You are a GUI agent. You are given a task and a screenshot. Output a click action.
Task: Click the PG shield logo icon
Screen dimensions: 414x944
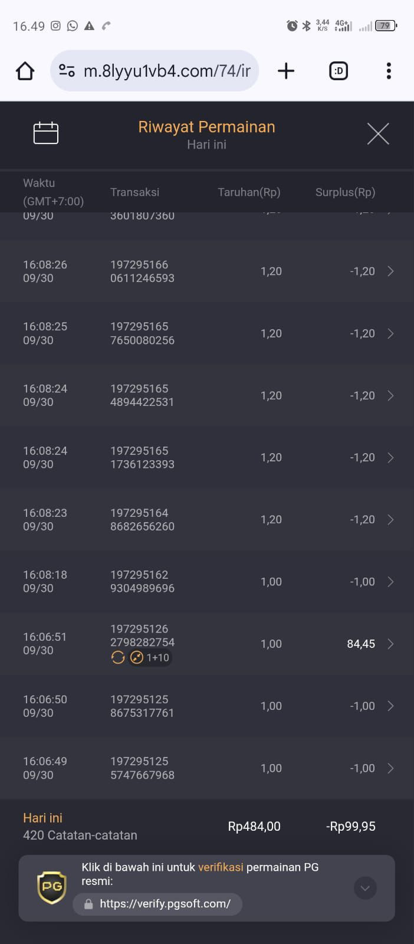[x=52, y=887]
